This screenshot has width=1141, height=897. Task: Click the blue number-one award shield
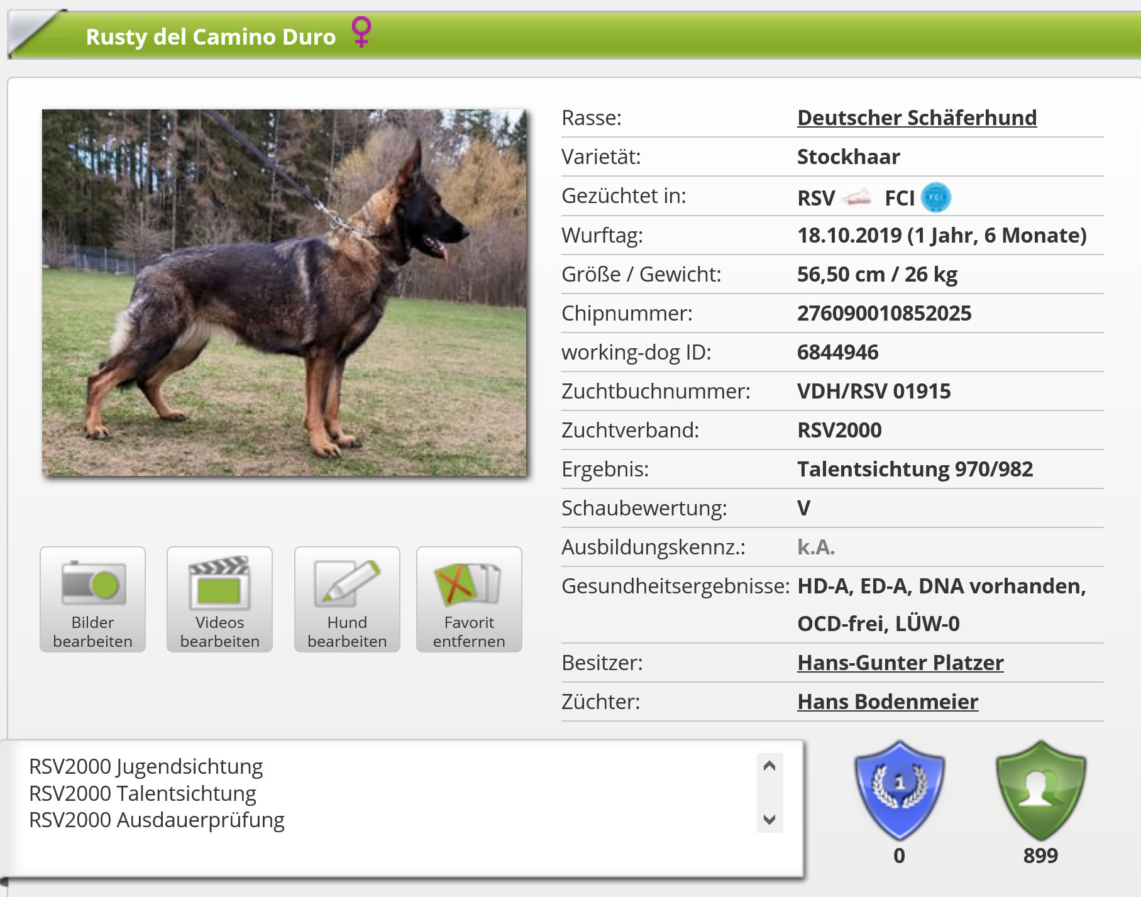(899, 790)
